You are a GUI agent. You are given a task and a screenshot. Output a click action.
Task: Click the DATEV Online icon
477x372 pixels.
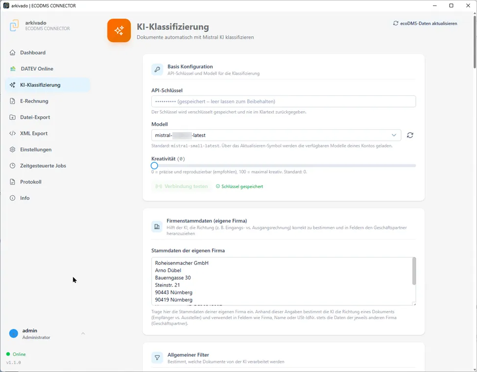[x=13, y=69]
